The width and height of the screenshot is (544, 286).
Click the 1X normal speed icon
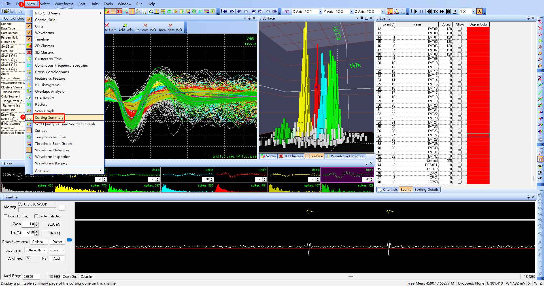[x=436, y=12]
